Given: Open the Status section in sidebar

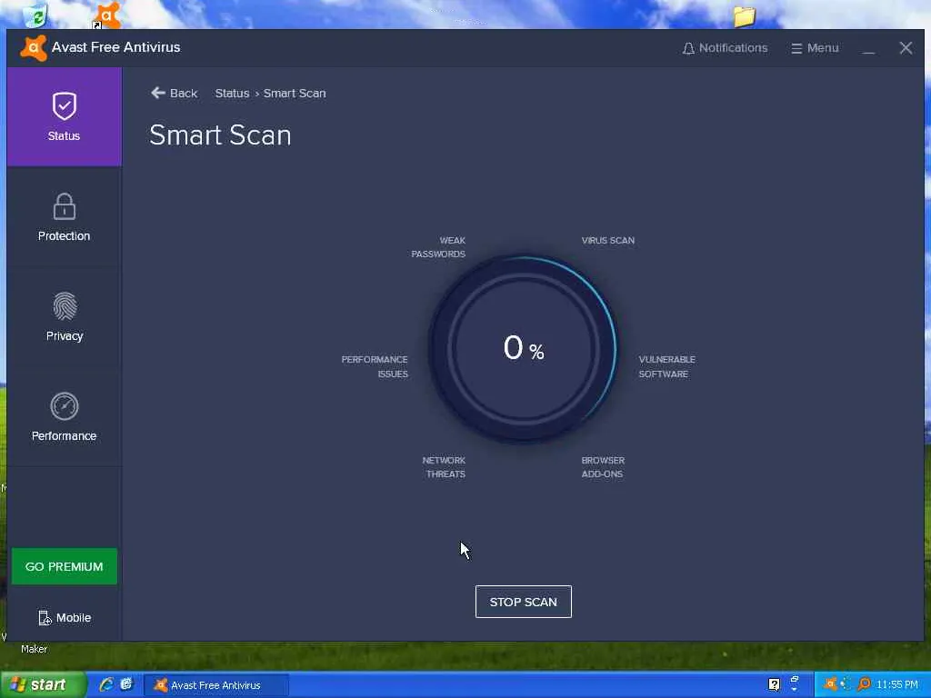Looking at the screenshot, I should 65,117.
